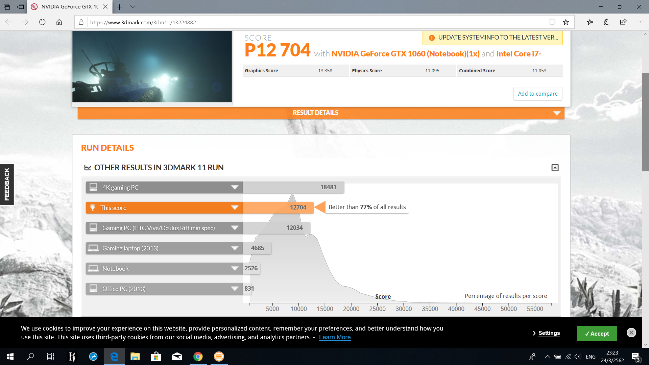Click the UPDATE SYSTEMINFO warning banner
649x365 pixels.
[x=493, y=38]
